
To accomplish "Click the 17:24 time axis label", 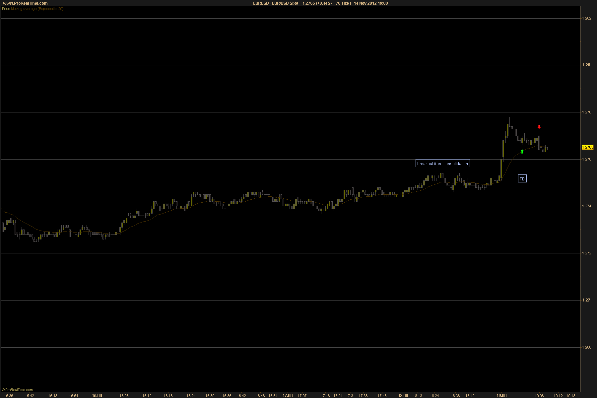I will click(338, 396).
